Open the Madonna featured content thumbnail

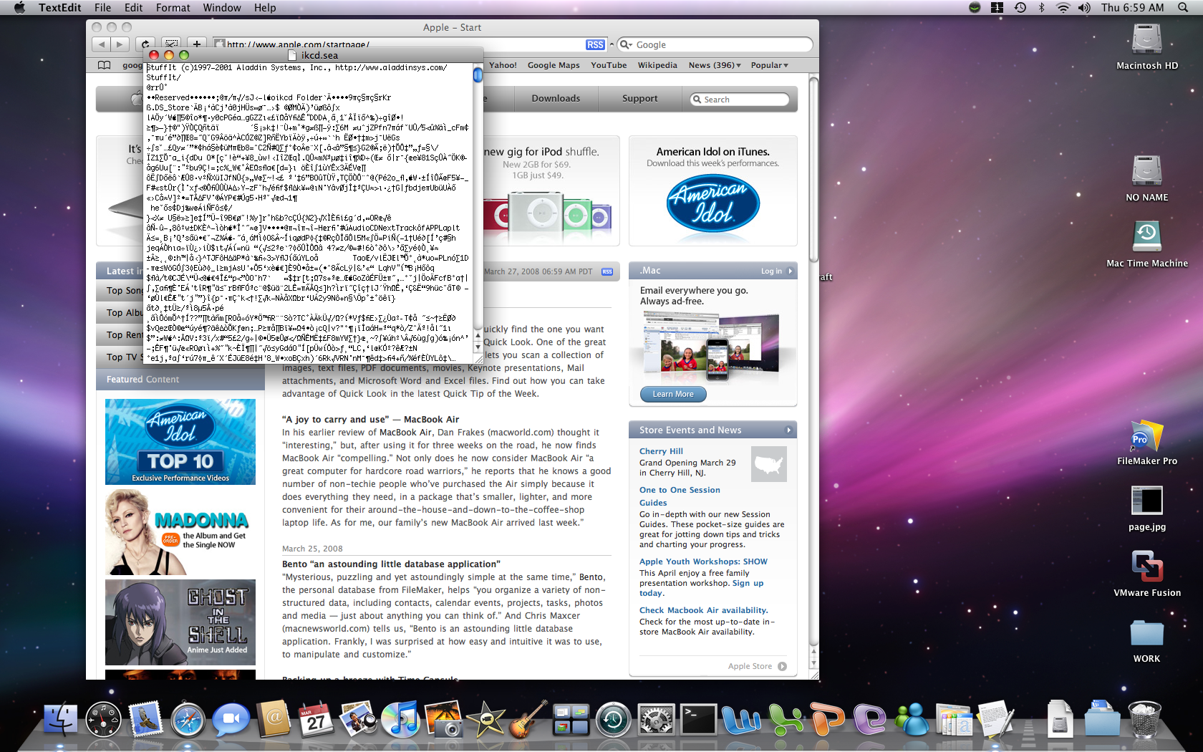tap(180, 532)
